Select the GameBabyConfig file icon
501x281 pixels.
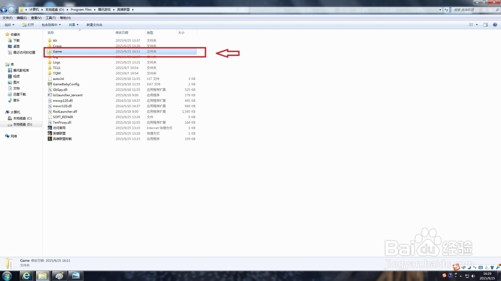click(x=50, y=84)
